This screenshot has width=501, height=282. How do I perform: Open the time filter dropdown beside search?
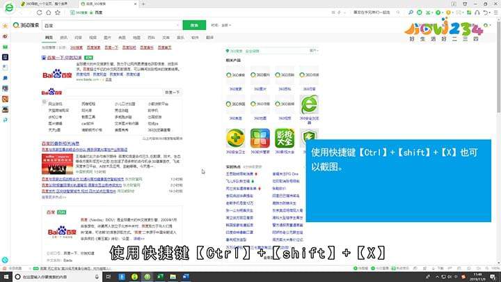coord(221,25)
